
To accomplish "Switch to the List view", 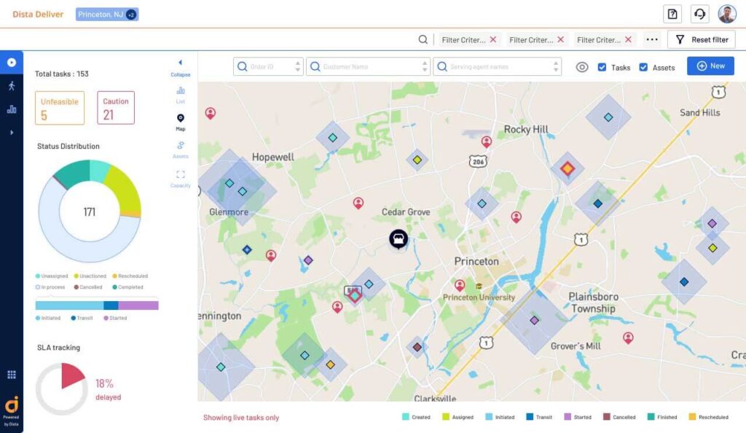I will [x=180, y=93].
